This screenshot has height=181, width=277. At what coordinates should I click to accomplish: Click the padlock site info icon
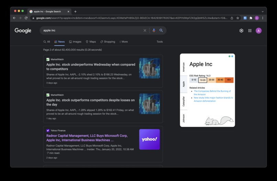[x=33, y=18]
